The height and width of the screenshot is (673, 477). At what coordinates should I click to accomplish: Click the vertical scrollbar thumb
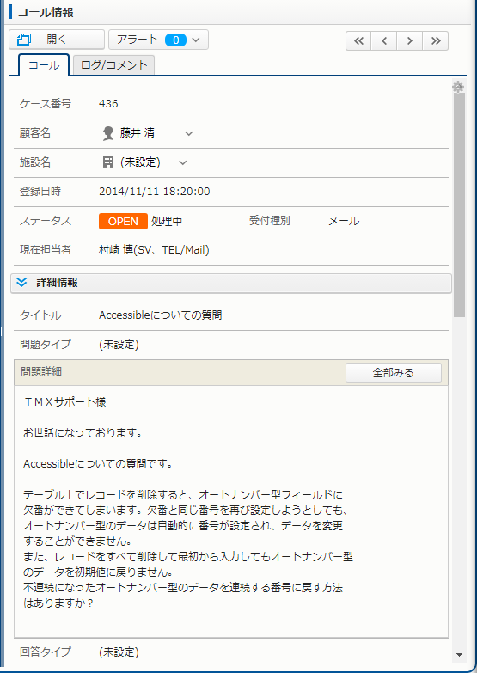click(459, 205)
